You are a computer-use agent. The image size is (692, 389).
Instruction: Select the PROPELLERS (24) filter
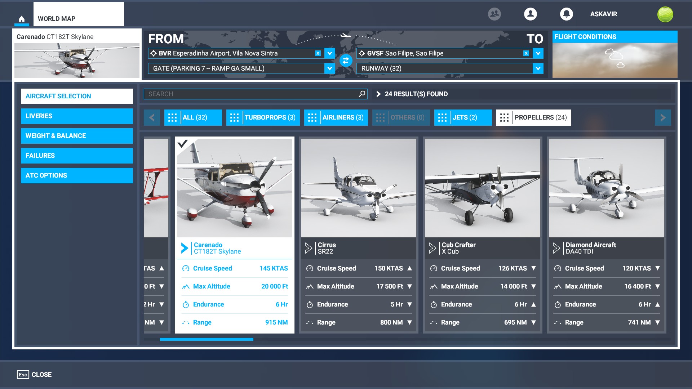point(534,117)
